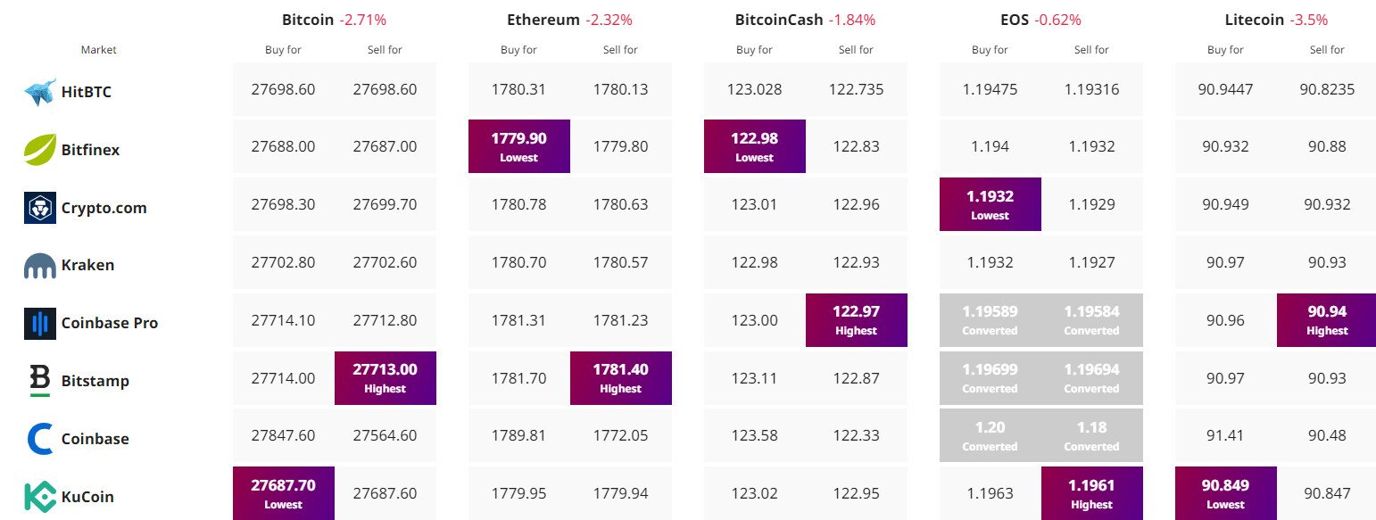Viewport: 1376px width, 520px height.
Task: Select Bitfinex lowest Ethereum buy price 1779.90
Action: pos(519,146)
